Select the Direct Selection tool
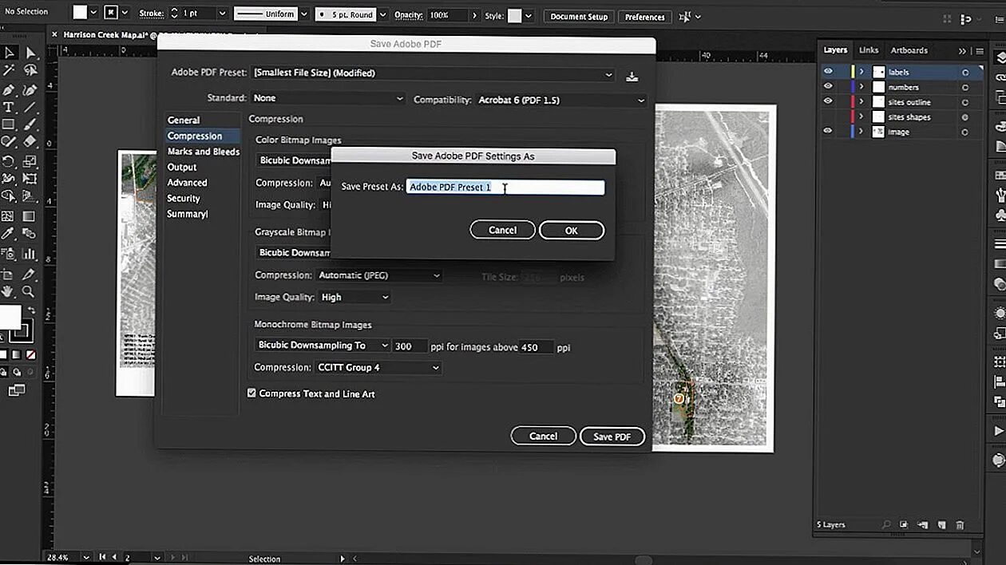This screenshot has height=565, width=1006. pos(30,53)
